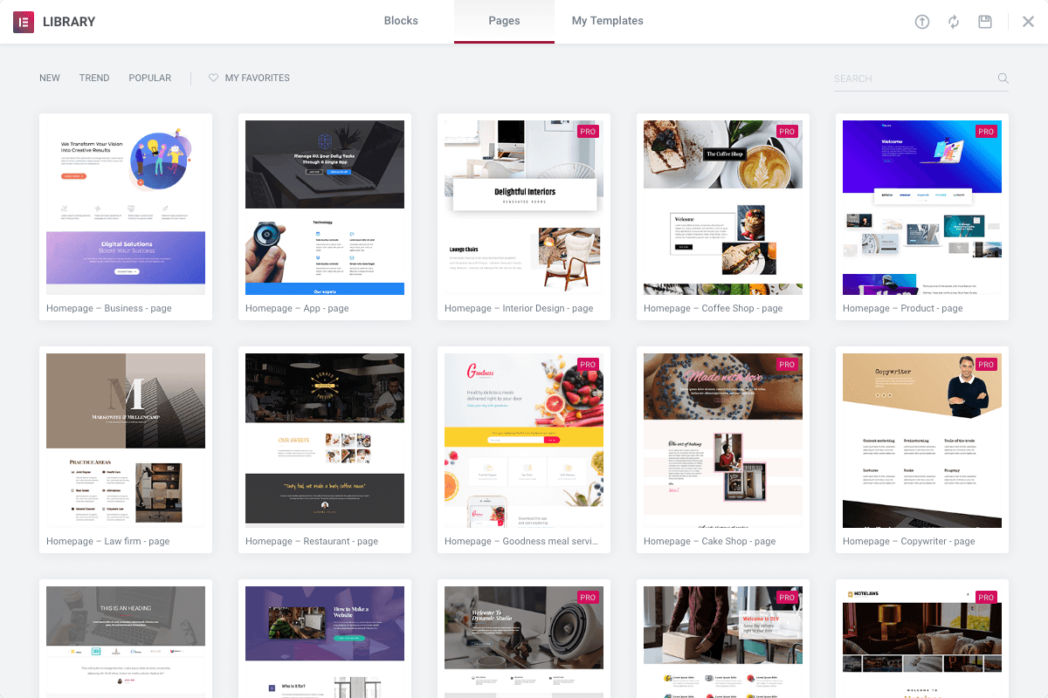Click "Homepage – App - page" label
The height and width of the screenshot is (698, 1048).
click(297, 308)
